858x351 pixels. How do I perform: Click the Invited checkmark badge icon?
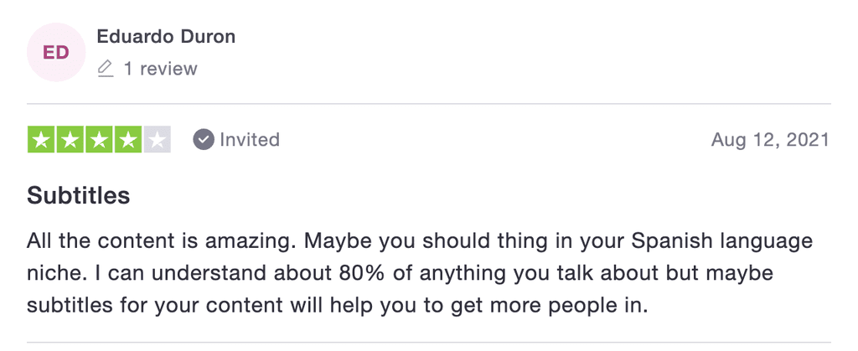[203, 140]
